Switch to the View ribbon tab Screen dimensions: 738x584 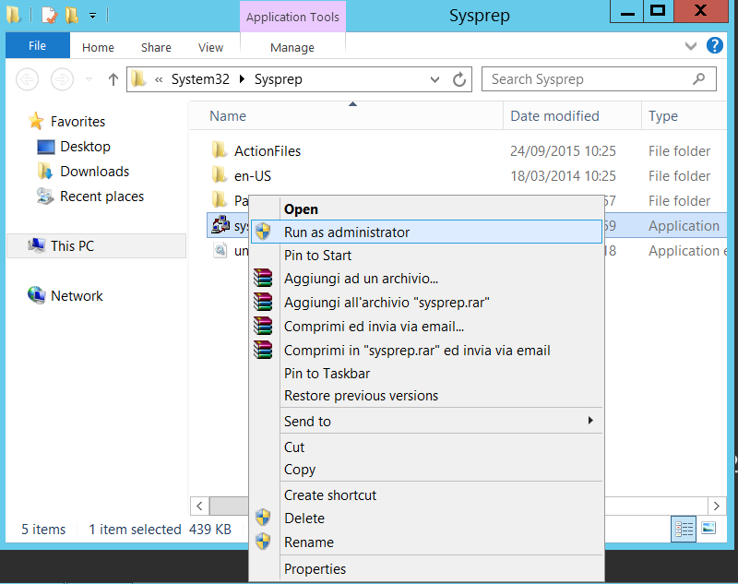pos(210,48)
